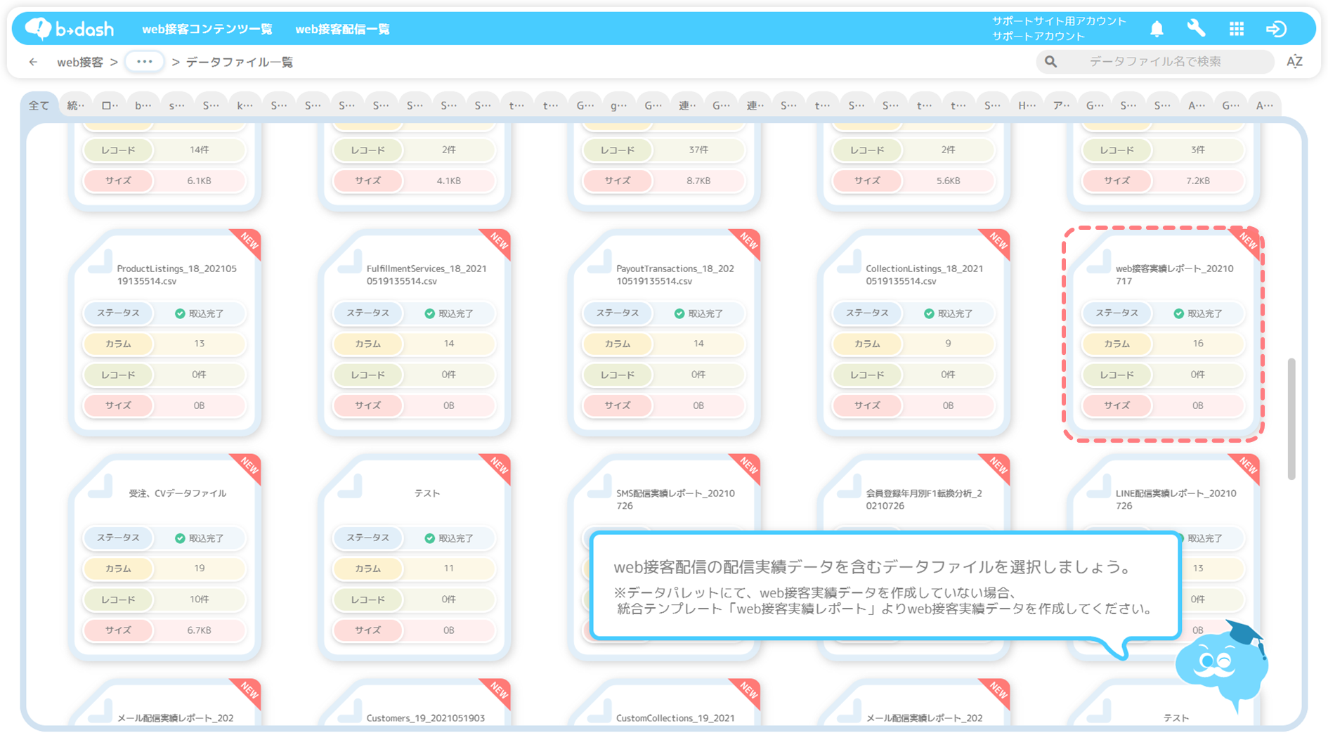
Task: Click column count 16 on web接客実績レポート
Action: pyautogui.click(x=1197, y=344)
